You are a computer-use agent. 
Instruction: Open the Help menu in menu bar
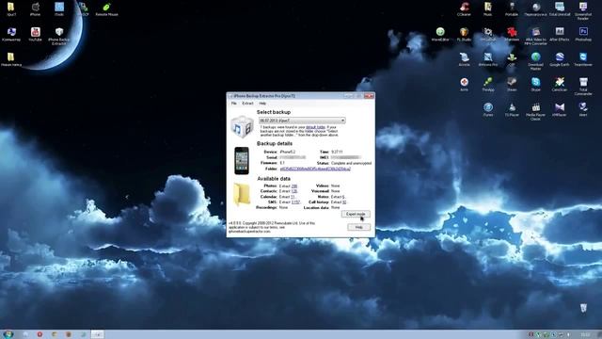pyautogui.click(x=262, y=104)
